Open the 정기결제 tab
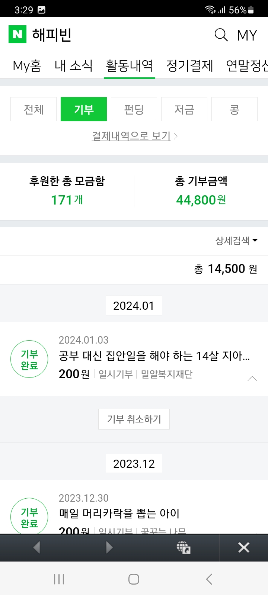The height and width of the screenshot is (595, 268). (x=189, y=66)
